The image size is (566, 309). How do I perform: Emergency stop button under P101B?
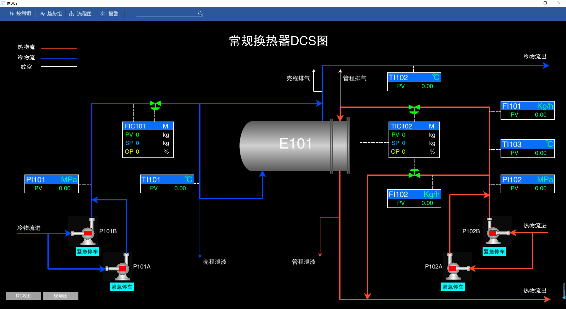pos(88,252)
